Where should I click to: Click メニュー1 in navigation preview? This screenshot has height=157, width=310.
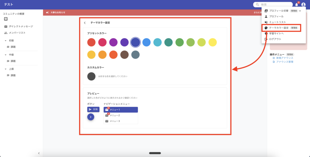120,110
